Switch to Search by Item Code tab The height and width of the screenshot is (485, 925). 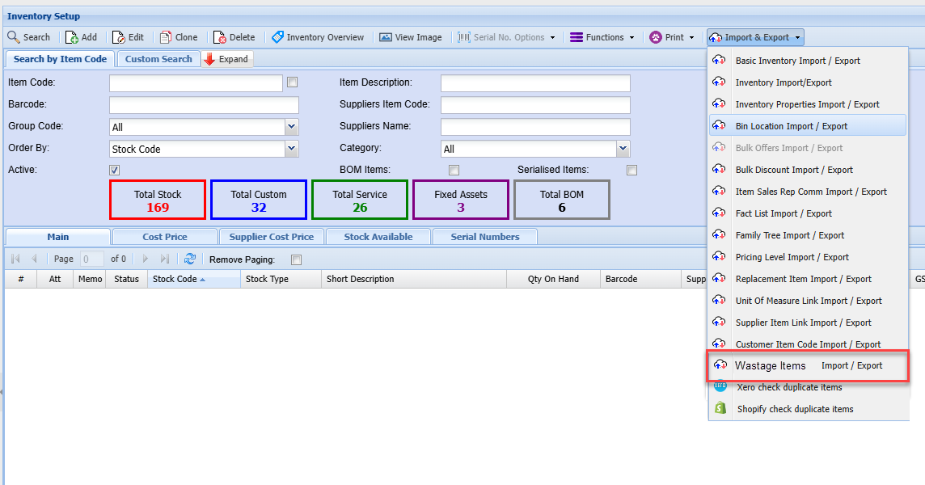coord(60,59)
